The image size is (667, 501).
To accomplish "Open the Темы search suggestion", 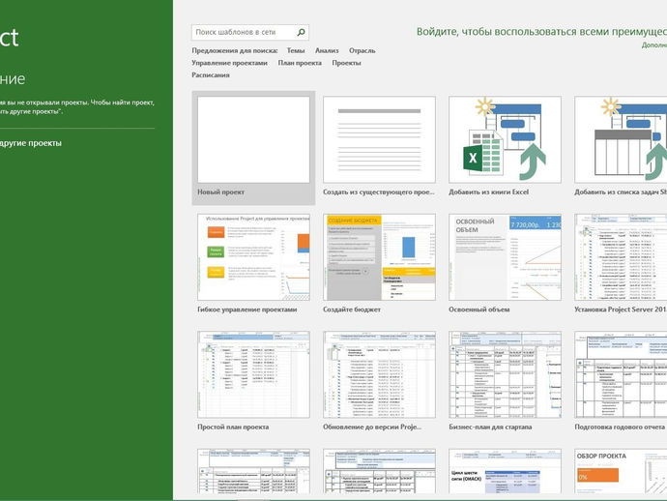I will click(296, 50).
